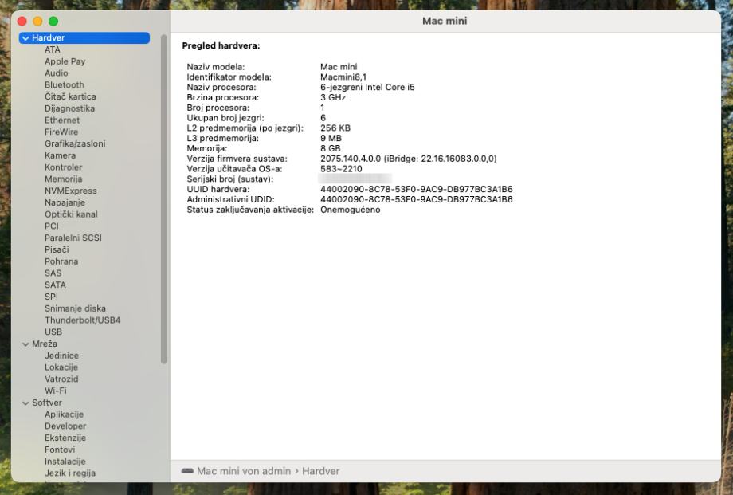Collapse the Softver section chevron
733x495 pixels.
tap(25, 403)
